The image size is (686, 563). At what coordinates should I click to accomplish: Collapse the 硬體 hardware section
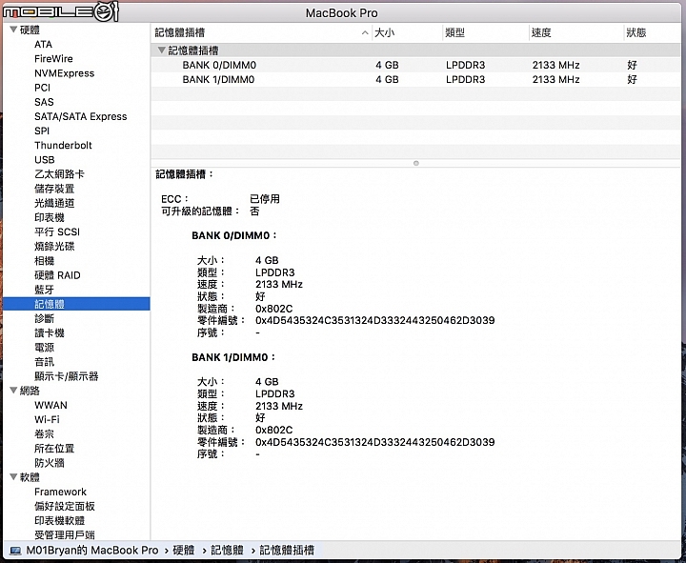[13, 30]
